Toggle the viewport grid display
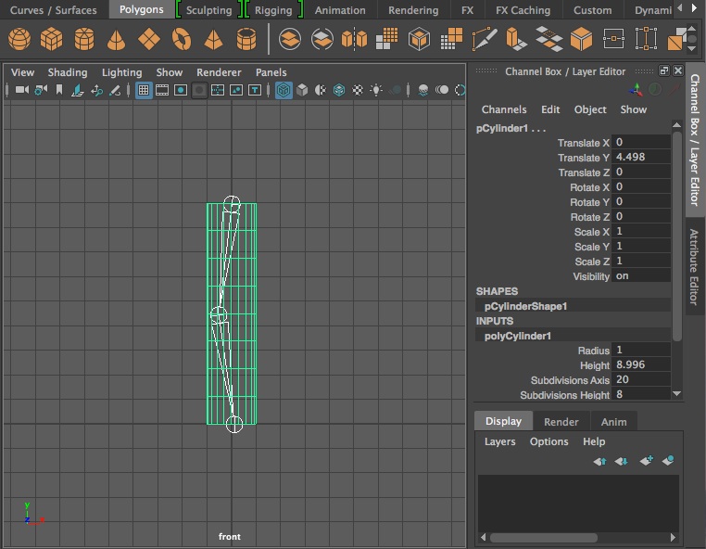This screenshot has width=706, height=549. coord(144,90)
